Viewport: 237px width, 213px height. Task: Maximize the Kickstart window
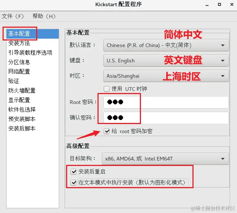[219, 4]
